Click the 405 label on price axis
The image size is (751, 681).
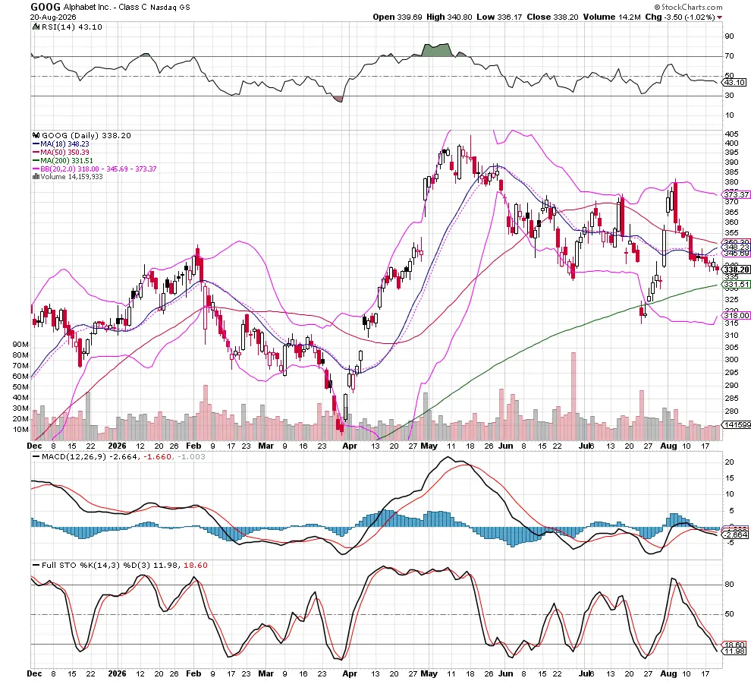(731, 134)
